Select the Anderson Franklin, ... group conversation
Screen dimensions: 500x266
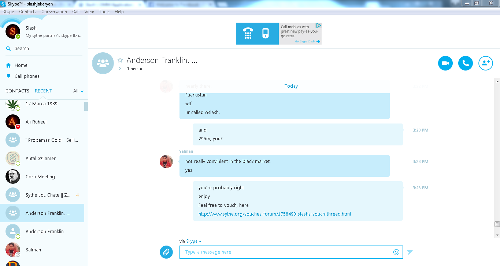click(42, 213)
